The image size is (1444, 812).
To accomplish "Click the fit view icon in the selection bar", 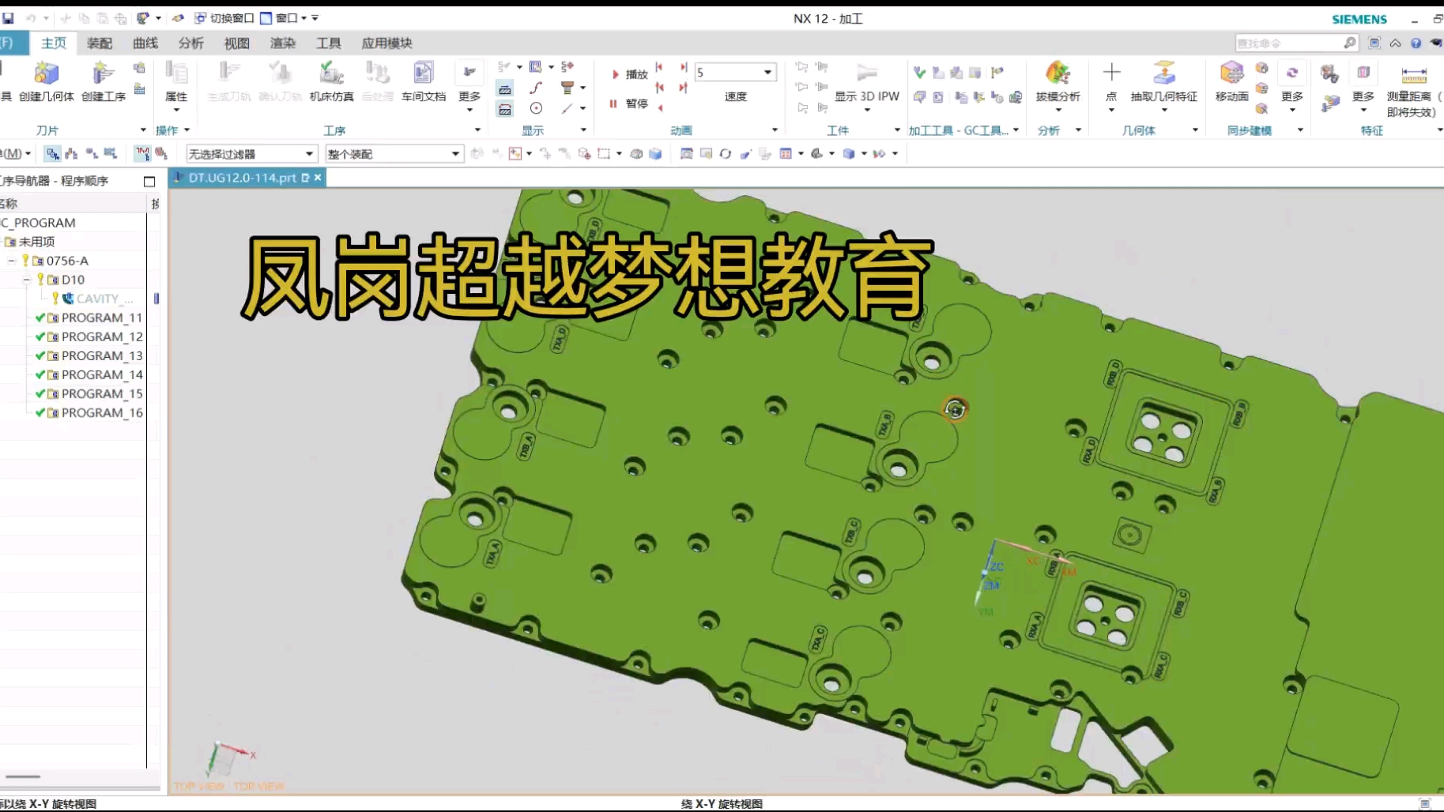I will [x=686, y=154].
